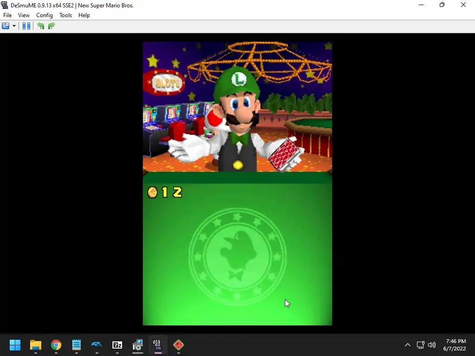Image resolution: width=475 pixels, height=356 pixels.
Task: Open the installer/setup taskbar icon
Action: pyautogui.click(x=137, y=345)
